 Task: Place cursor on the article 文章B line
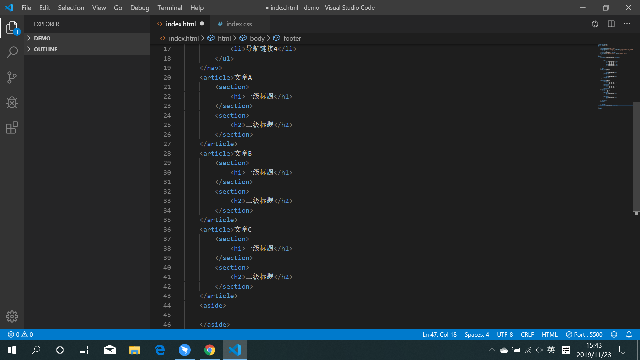(x=226, y=153)
